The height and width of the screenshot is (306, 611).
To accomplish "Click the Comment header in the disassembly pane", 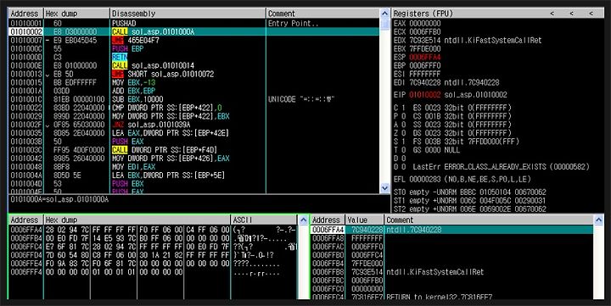I will coord(322,14).
